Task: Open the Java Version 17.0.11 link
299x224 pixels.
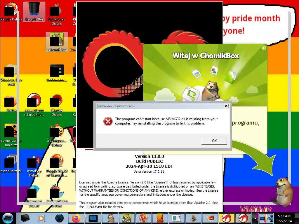Action: [x=159, y=171]
